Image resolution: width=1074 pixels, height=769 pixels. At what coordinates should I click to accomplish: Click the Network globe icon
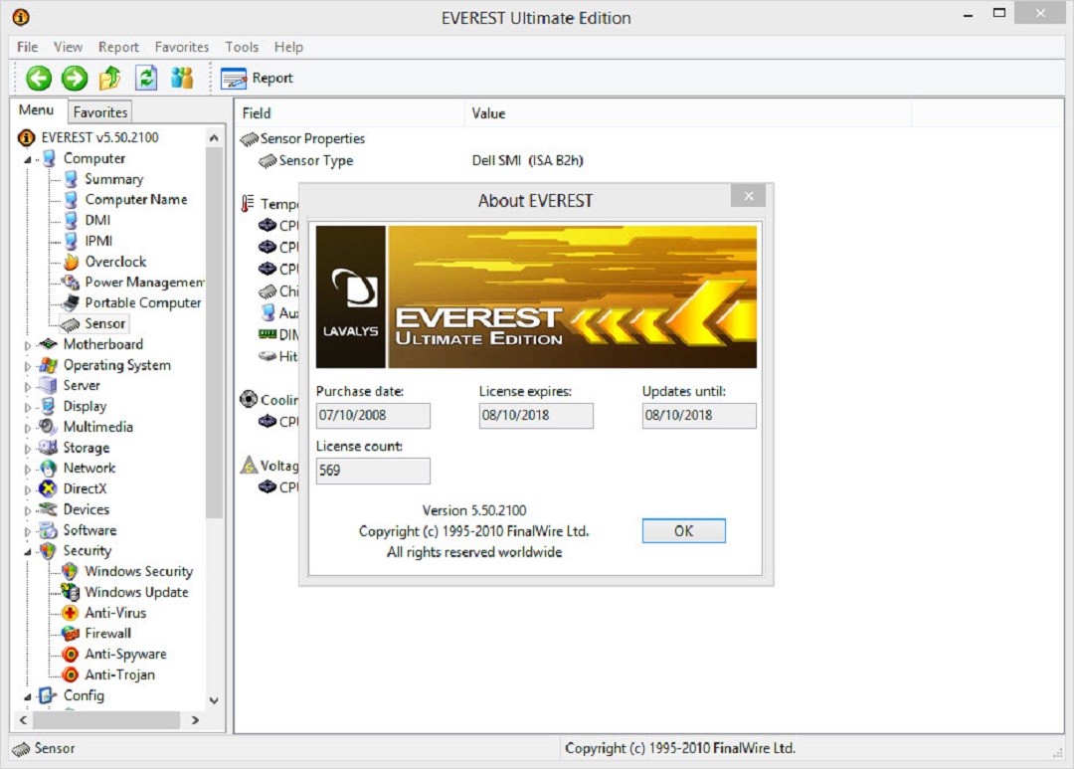[x=48, y=469]
